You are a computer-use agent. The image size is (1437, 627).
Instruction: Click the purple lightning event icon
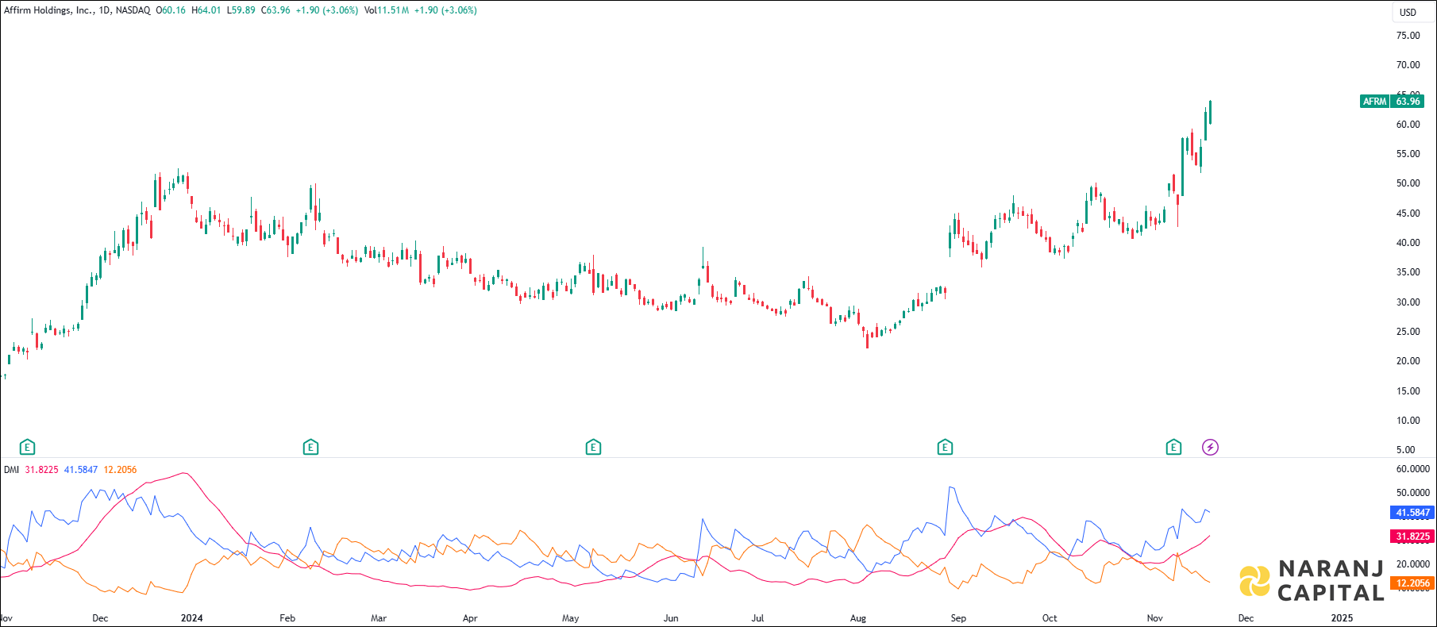(1210, 447)
